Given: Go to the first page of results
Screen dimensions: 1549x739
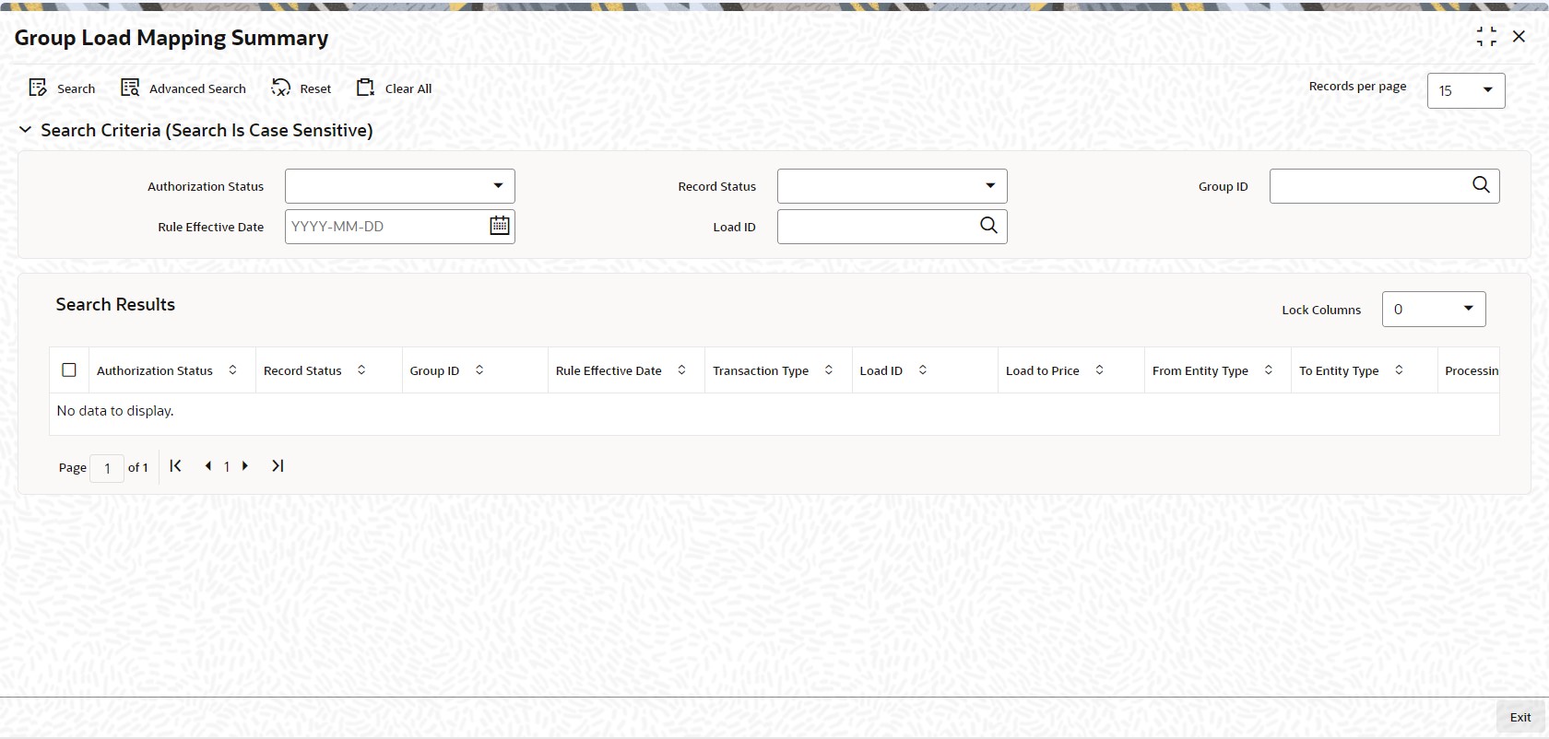Looking at the screenshot, I should 175,466.
